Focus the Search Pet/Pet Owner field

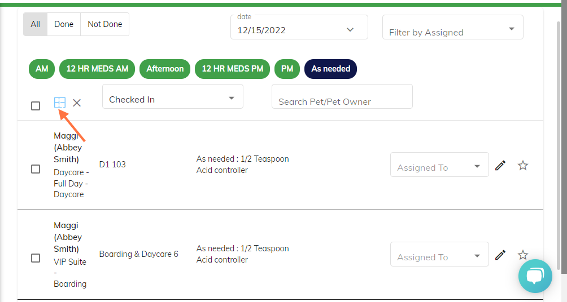coord(342,96)
